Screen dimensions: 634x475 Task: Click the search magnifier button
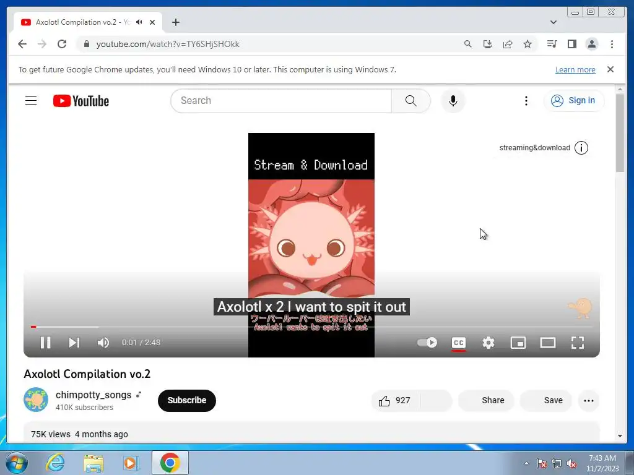point(411,101)
